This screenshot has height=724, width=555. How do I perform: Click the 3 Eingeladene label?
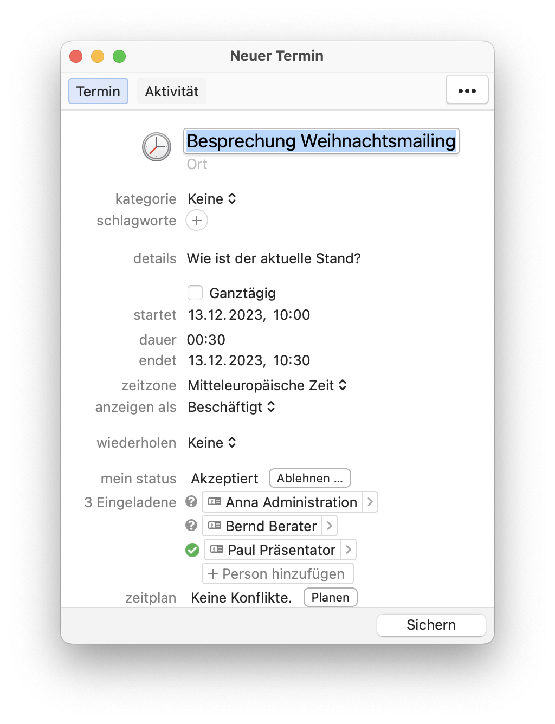pos(130,502)
